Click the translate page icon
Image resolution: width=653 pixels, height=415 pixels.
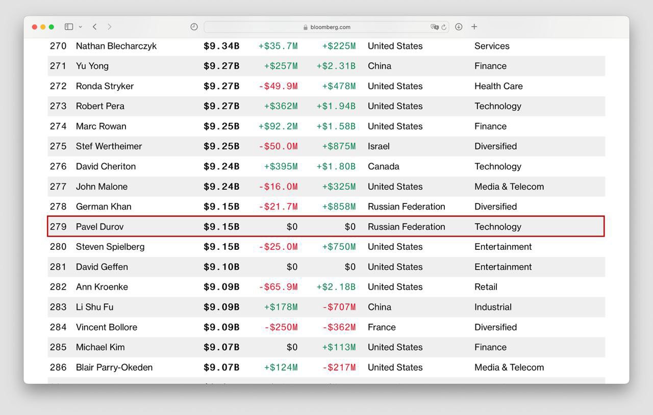[434, 27]
